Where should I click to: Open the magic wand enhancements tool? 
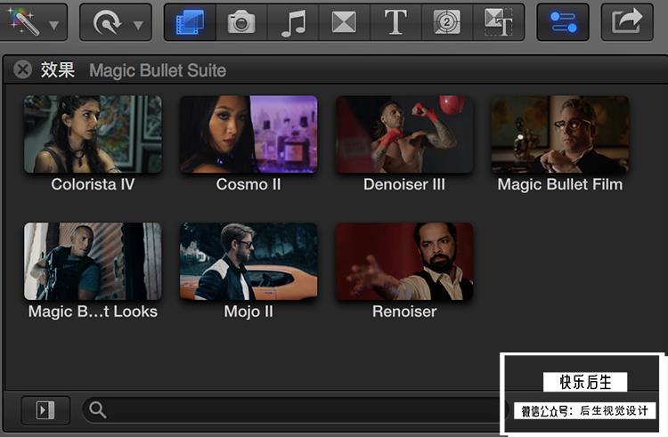pos(24,21)
